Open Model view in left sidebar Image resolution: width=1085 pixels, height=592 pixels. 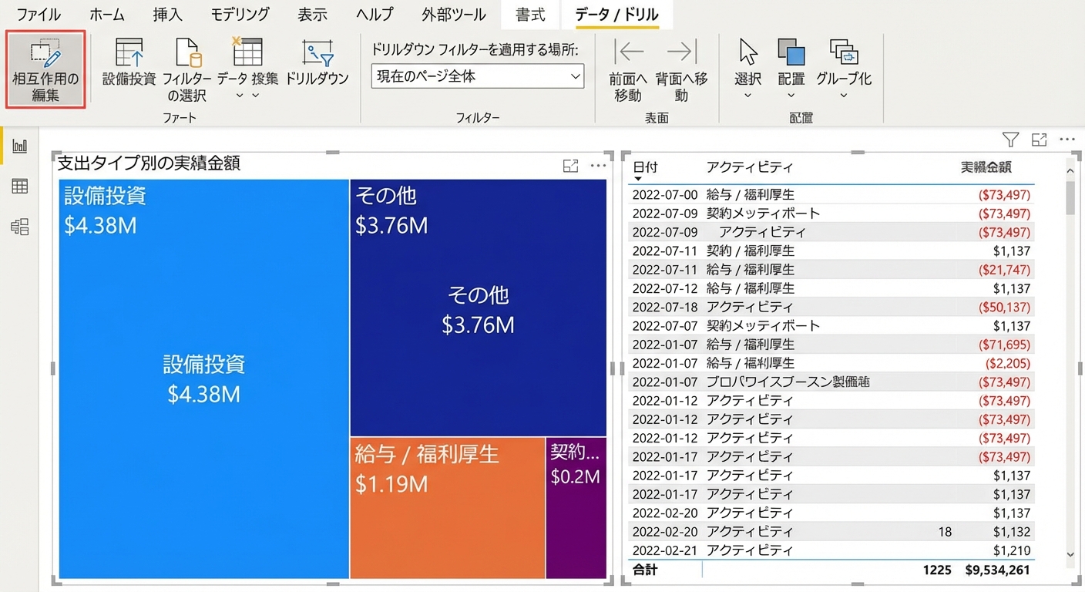(x=19, y=227)
